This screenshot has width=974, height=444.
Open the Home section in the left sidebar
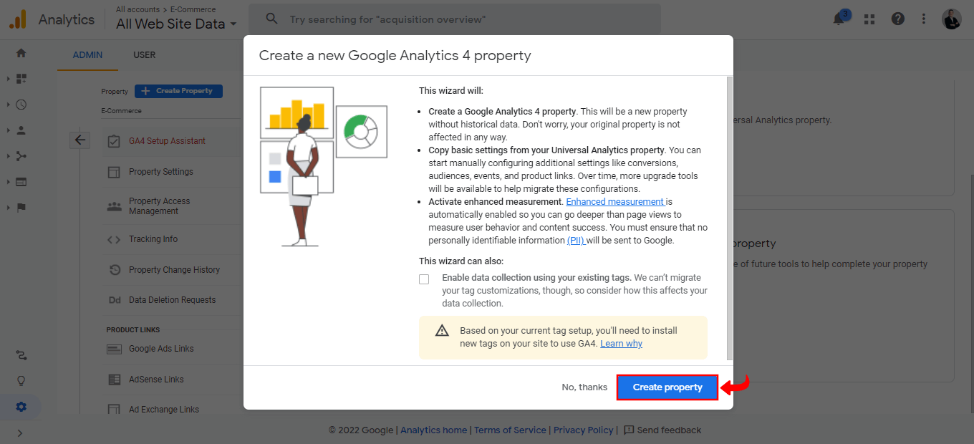(20, 53)
